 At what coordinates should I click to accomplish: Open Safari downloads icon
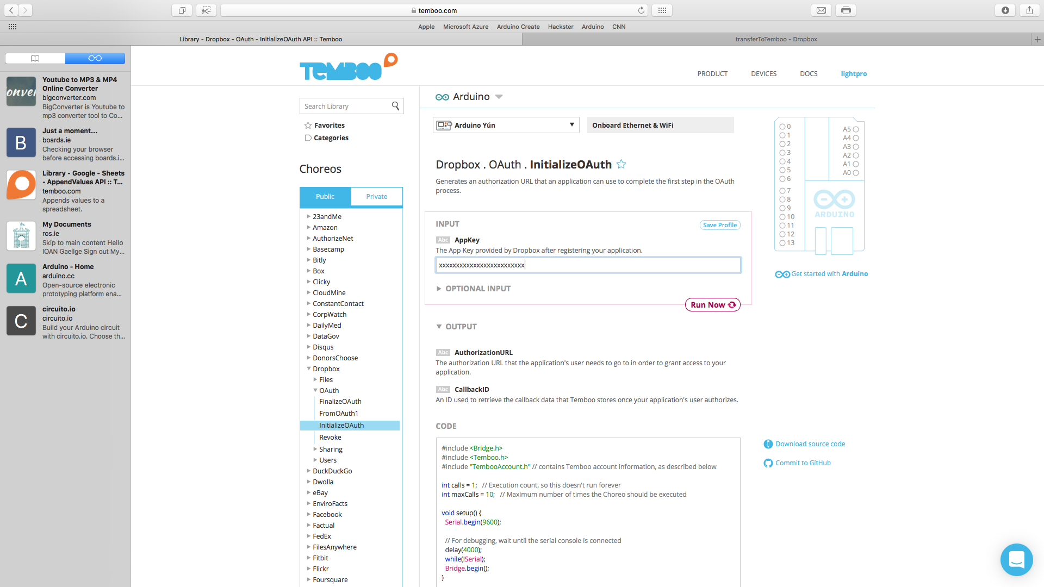1005,10
